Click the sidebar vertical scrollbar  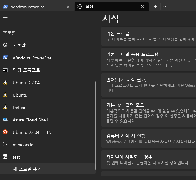click(95, 126)
